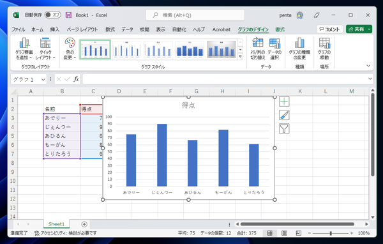This screenshot has width=383, height=244.
Task: Select fourth chart style thumbnail
Action: pyautogui.click(x=190, y=49)
